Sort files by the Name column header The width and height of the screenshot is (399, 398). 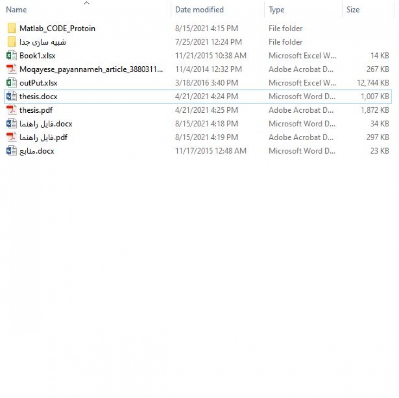tap(16, 10)
